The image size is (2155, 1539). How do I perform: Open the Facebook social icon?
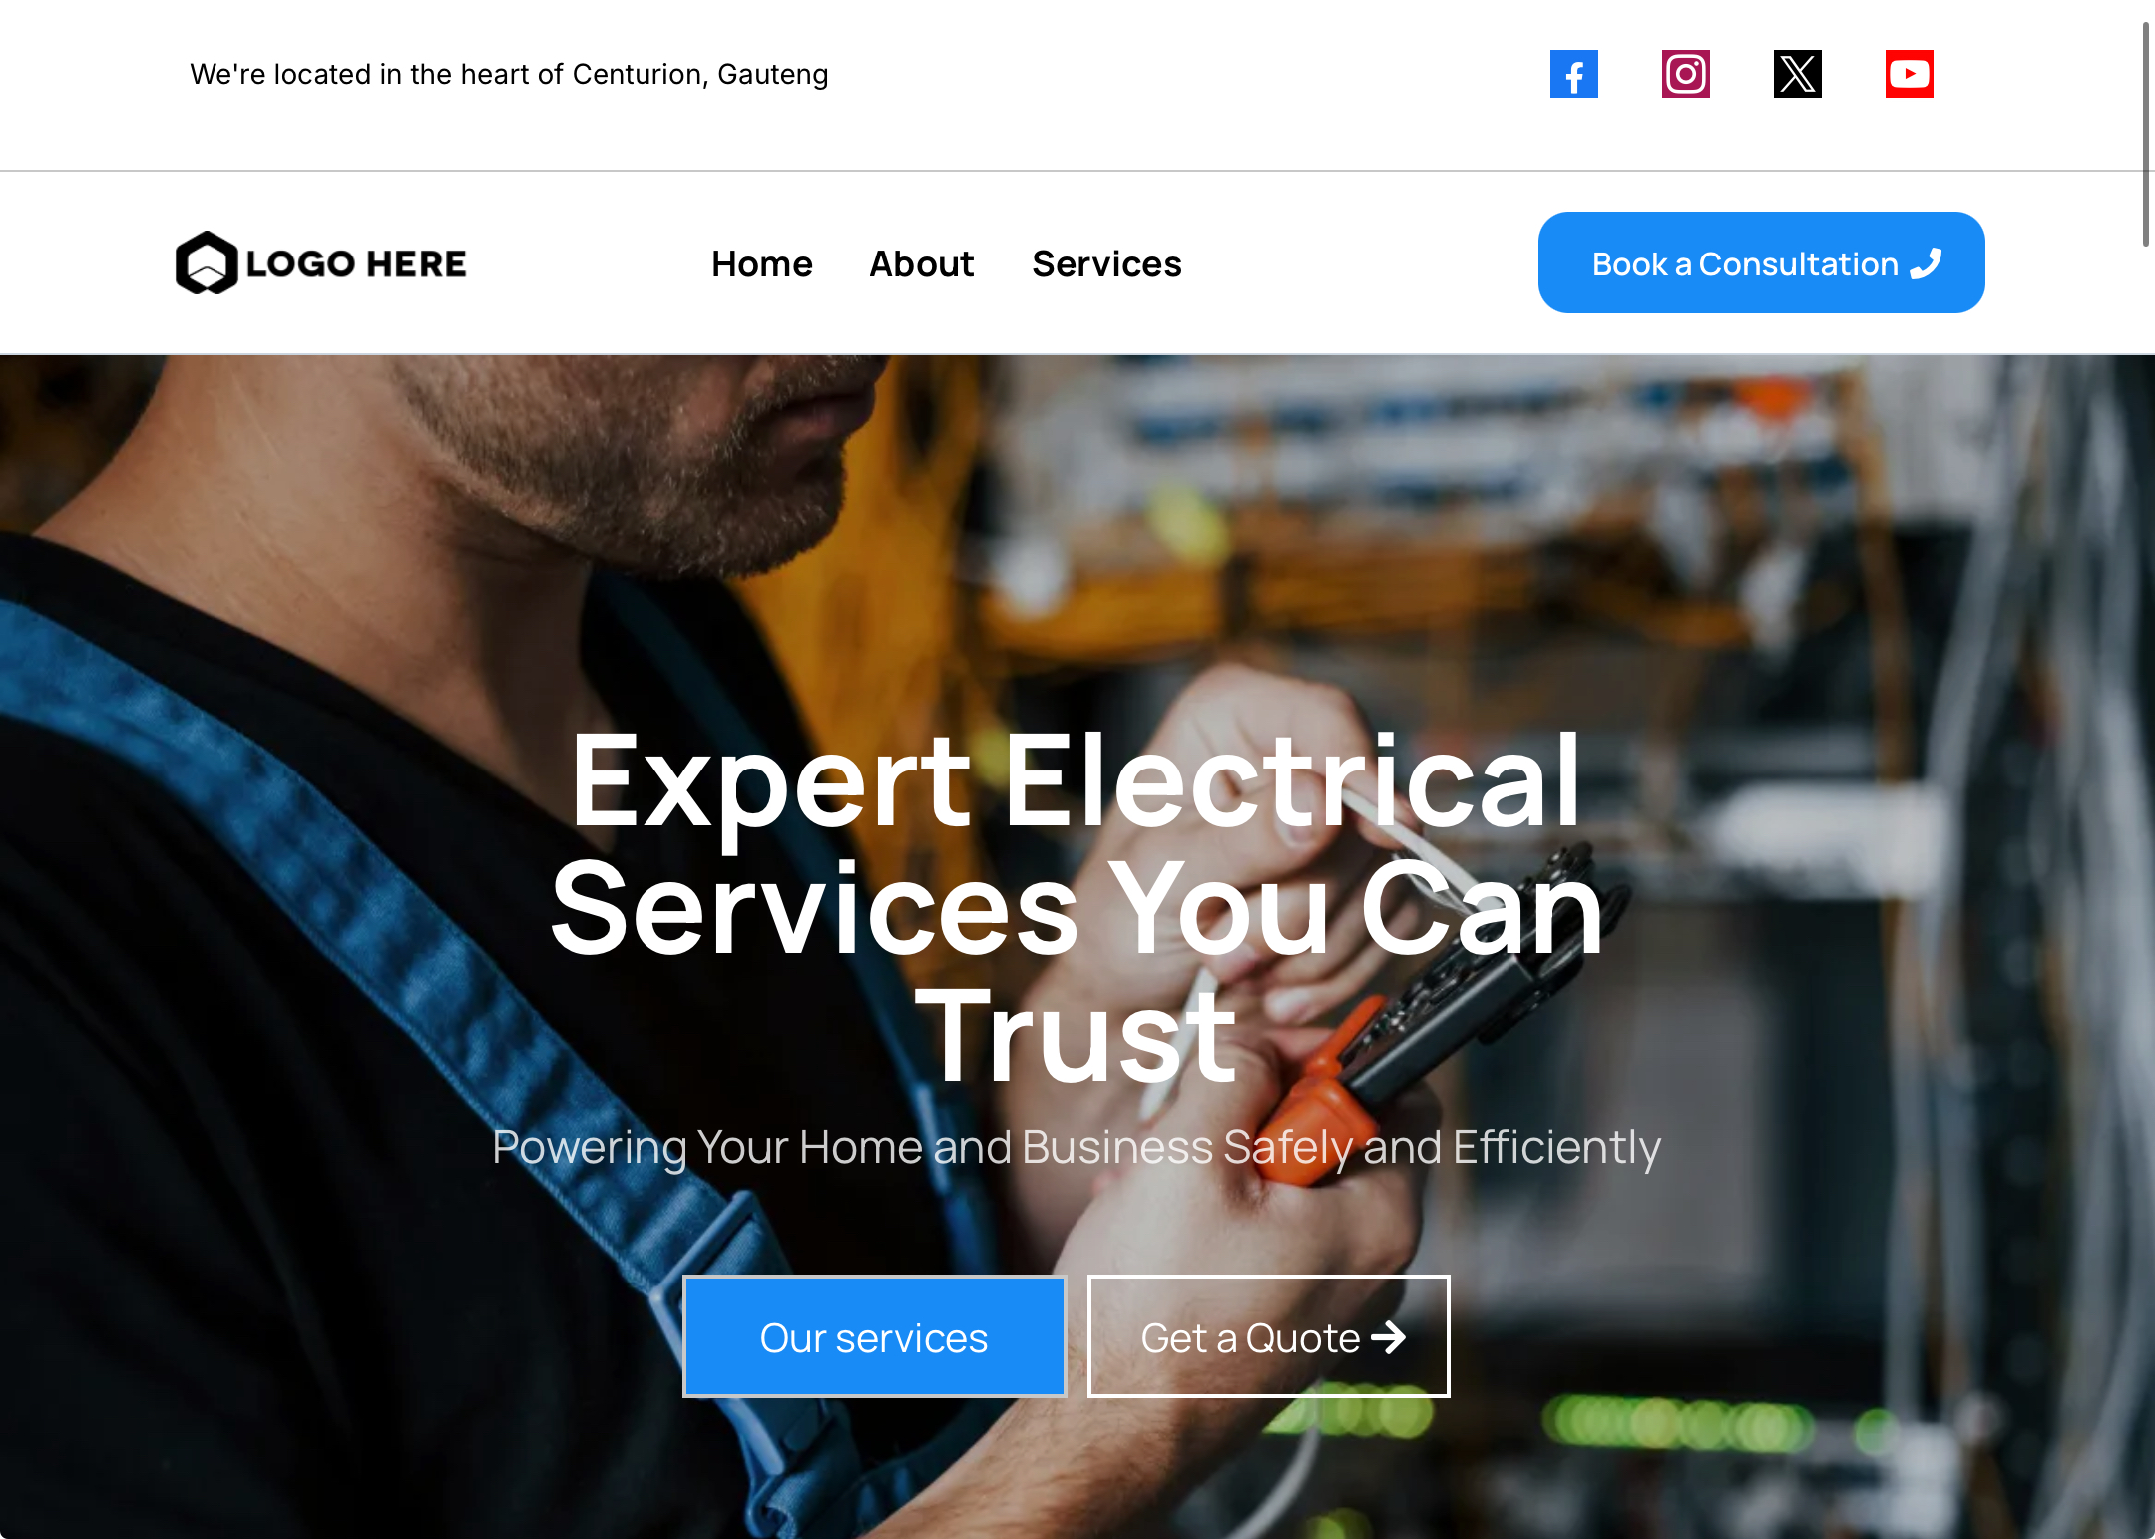pos(1573,74)
